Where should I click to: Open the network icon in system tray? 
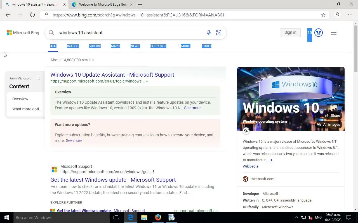[303, 217]
